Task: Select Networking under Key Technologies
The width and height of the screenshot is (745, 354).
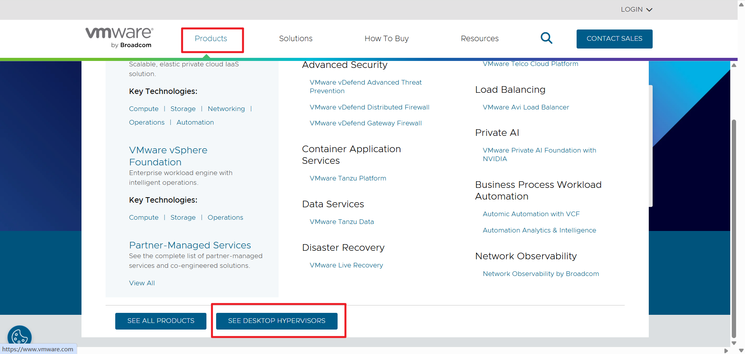Action: click(226, 109)
